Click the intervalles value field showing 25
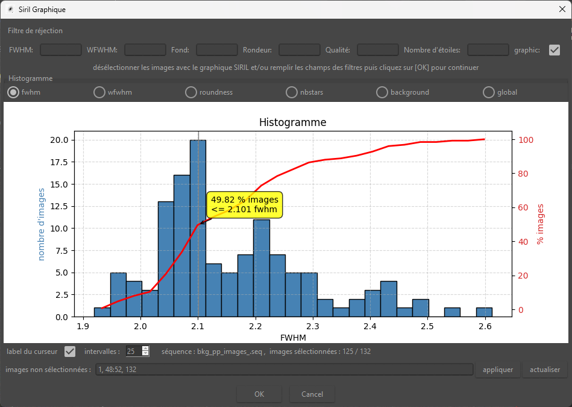 [x=134, y=351]
